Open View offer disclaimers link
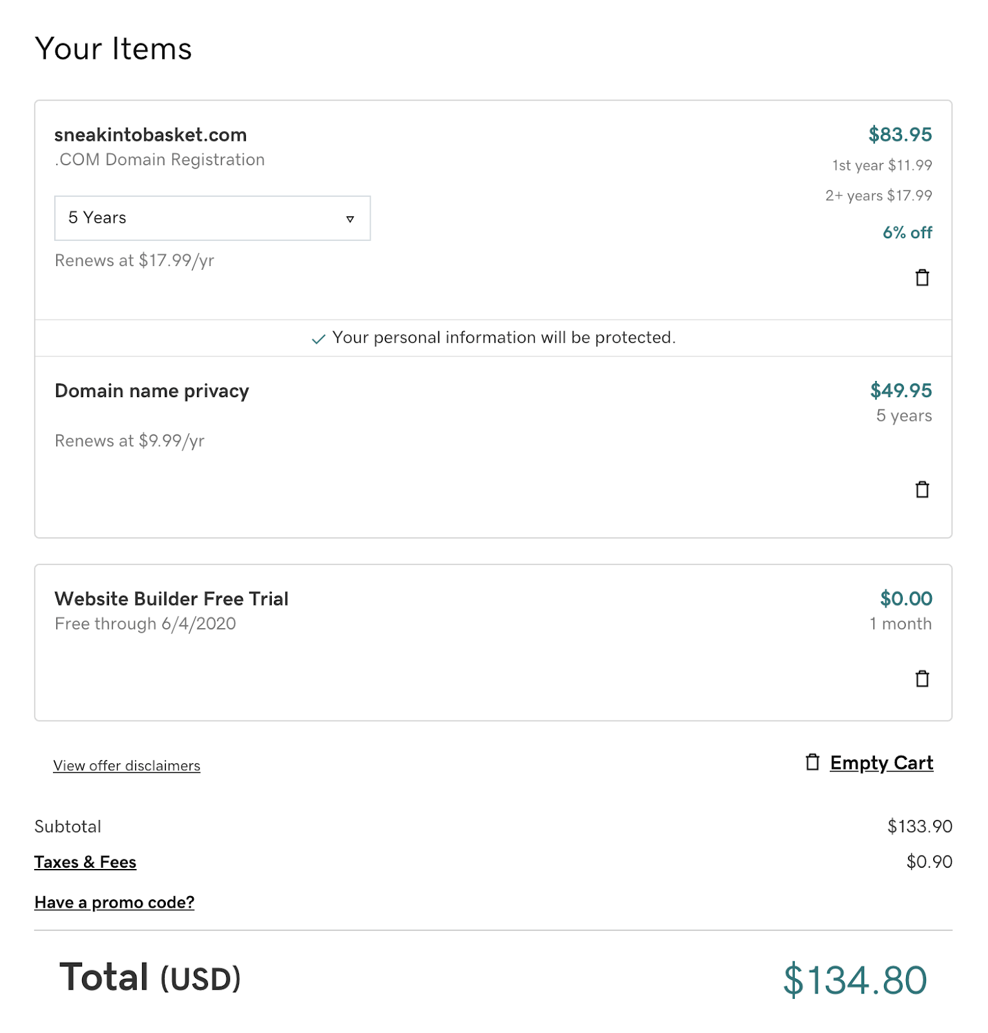 [127, 766]
